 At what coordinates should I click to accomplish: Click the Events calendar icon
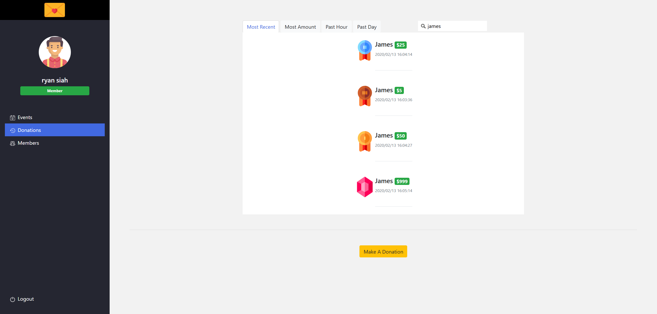click(x=13, y=118)
